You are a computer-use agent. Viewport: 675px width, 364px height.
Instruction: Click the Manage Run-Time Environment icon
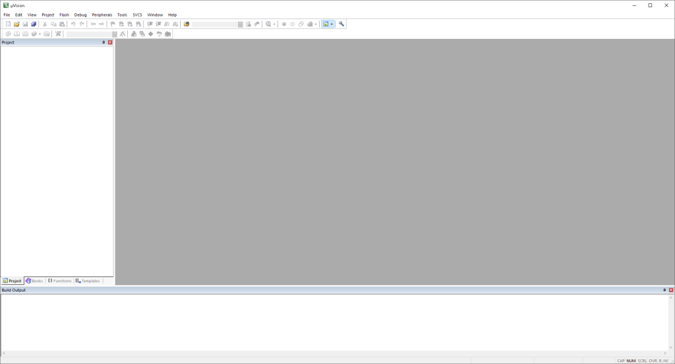151,34
